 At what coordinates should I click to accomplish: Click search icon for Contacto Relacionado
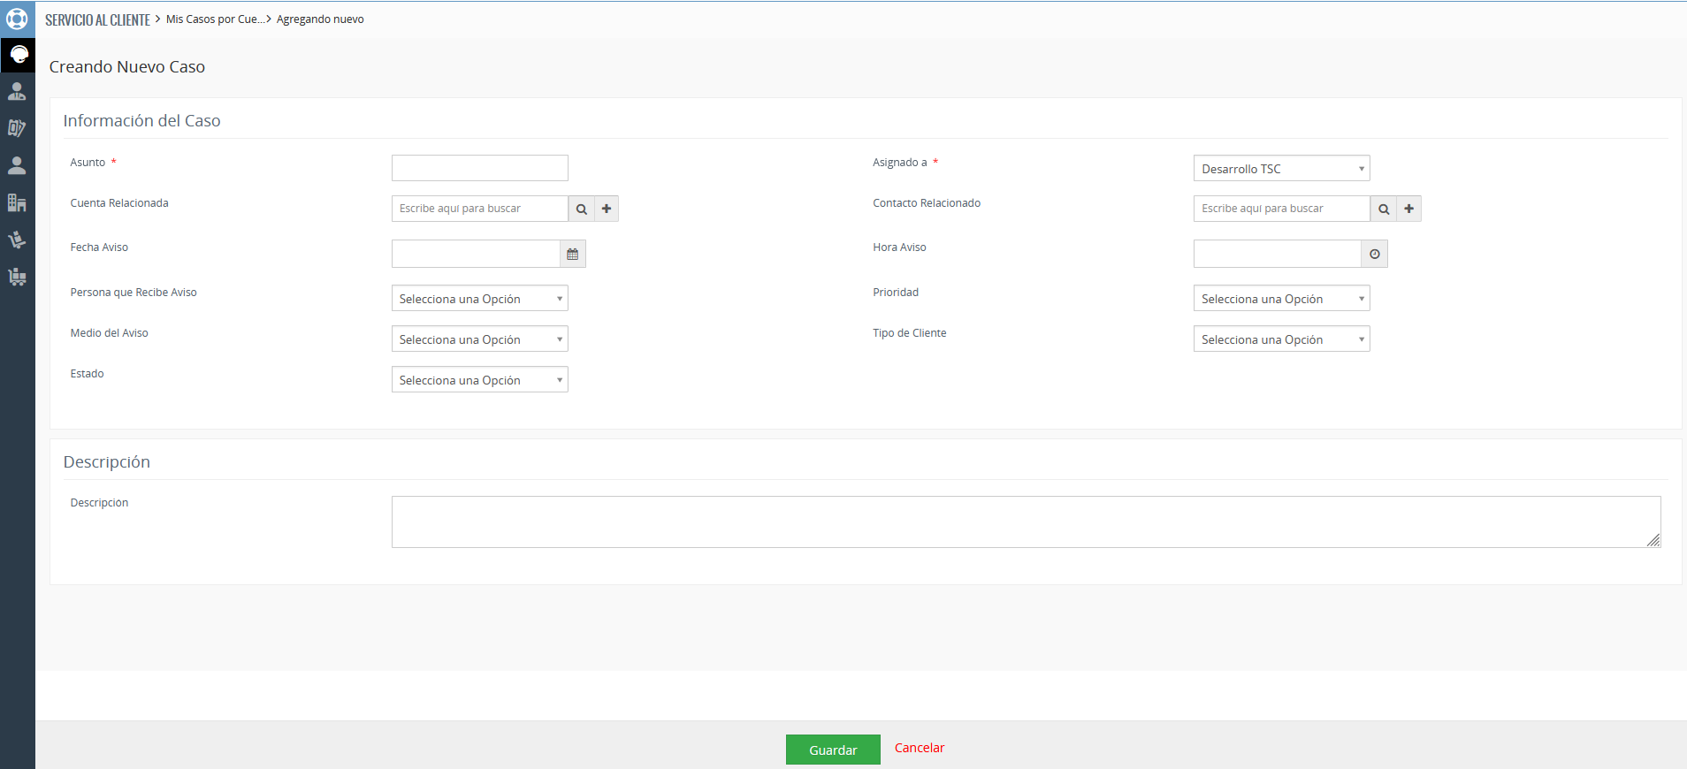pyautogui.click(x=1384, y=209)
